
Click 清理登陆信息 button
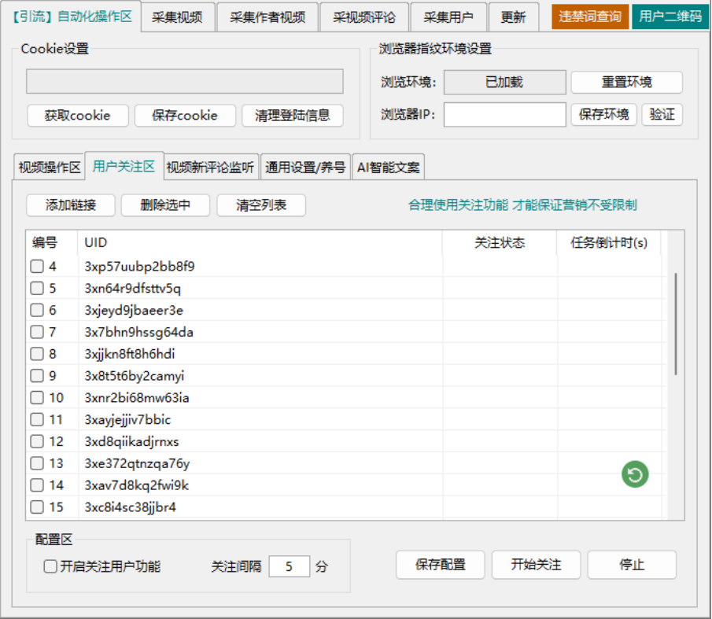[292, 115]
